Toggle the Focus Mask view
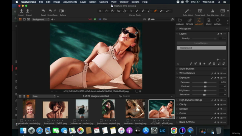The width and height of the screenshot is (242, 136). click(x=200, y=11)
